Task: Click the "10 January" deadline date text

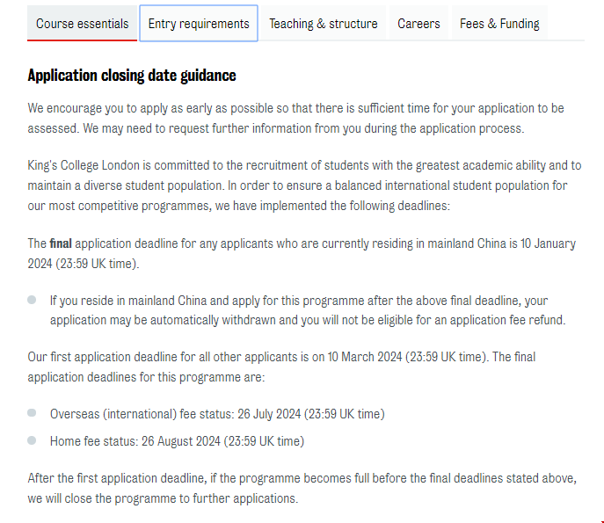Action: 547,243
